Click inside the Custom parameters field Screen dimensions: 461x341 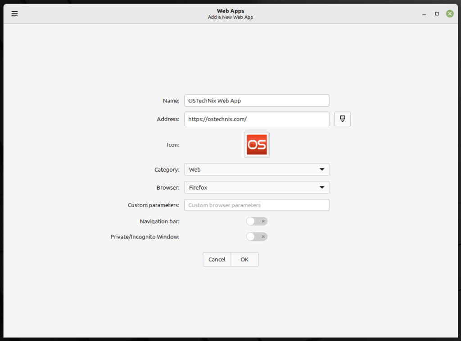click(x=257, y=205)
